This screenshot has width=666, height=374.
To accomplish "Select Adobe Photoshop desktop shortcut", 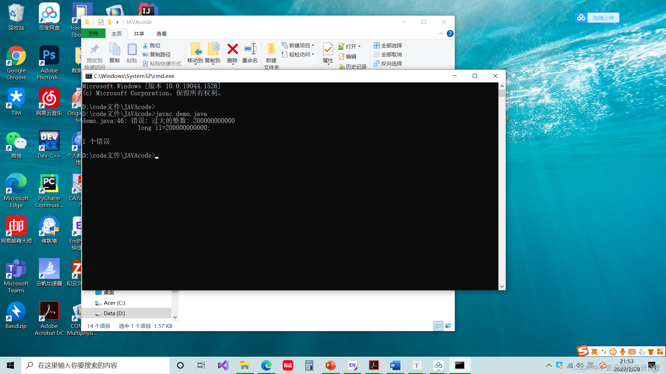I will pyautogui.click(x=49, y=63).
